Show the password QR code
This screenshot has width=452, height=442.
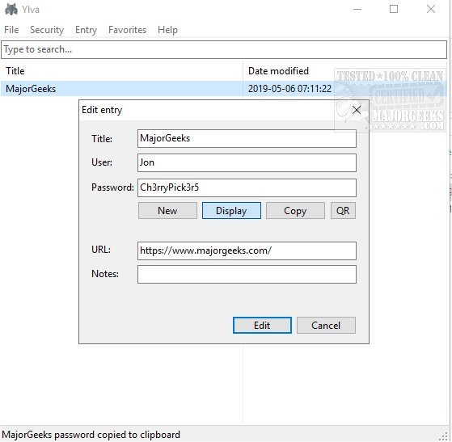[x=343, y=211]
